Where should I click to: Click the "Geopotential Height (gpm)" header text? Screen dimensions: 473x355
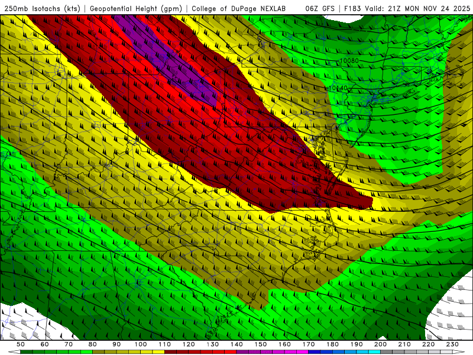tap(136, 9)
